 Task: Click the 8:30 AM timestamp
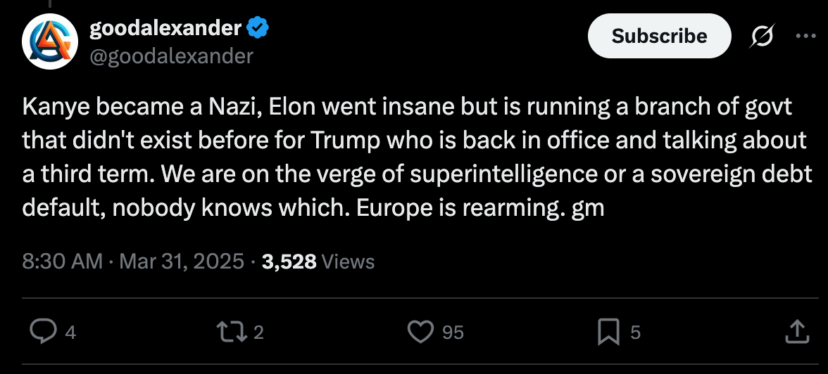[x=63, y=262]
